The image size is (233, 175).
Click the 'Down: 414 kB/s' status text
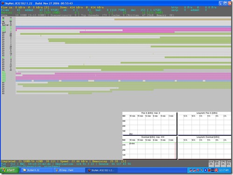(x=71, y=7)
